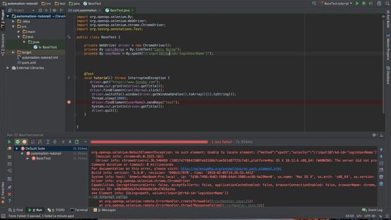Switch to com.automation editor tab
This screenshot has height=220, width=391.
(84, 10)
